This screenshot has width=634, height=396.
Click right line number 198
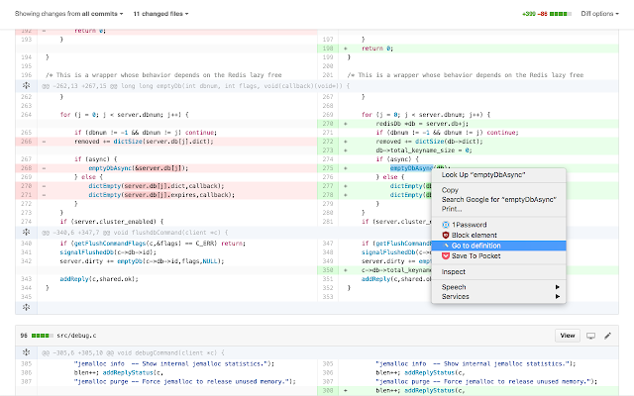tap(328, 49)
